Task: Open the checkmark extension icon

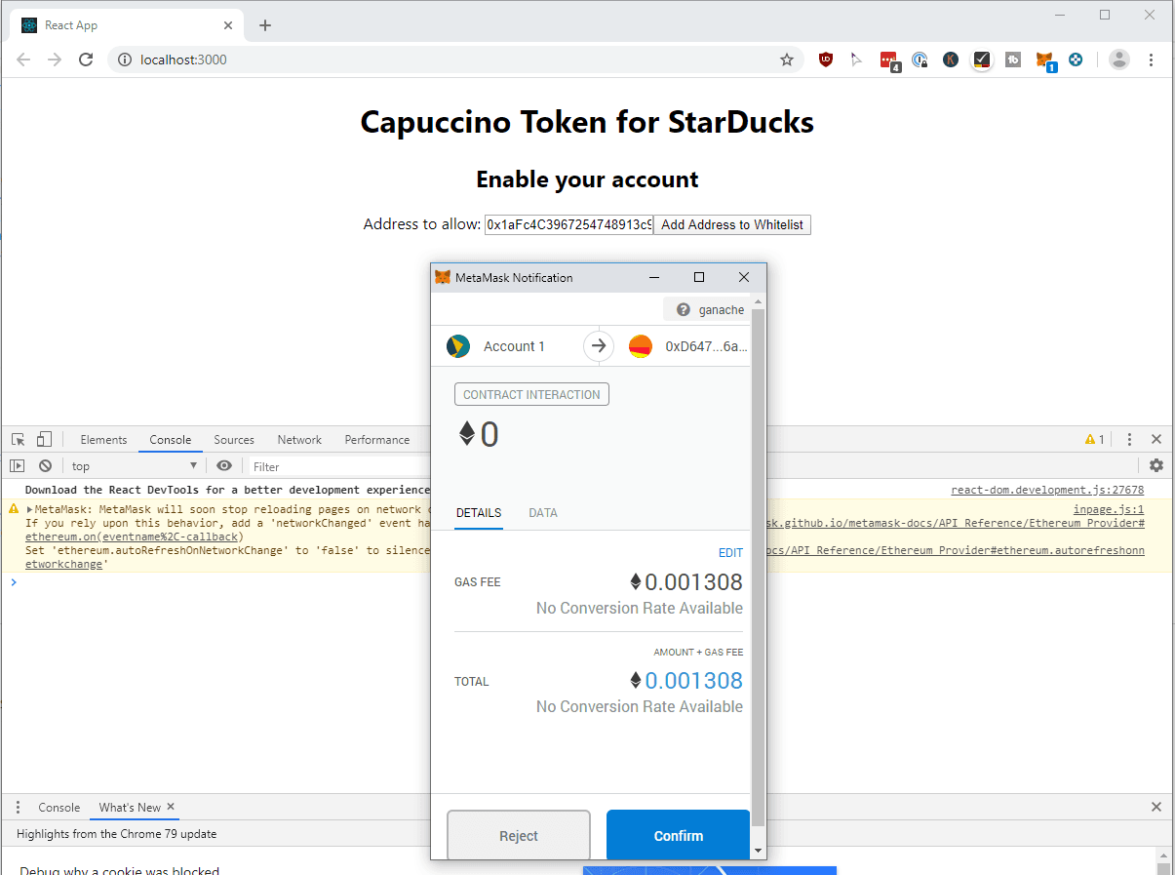Action: tap(982, 60)
